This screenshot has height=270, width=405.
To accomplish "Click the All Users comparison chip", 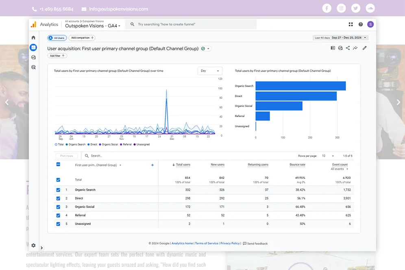I will [57, 38].
